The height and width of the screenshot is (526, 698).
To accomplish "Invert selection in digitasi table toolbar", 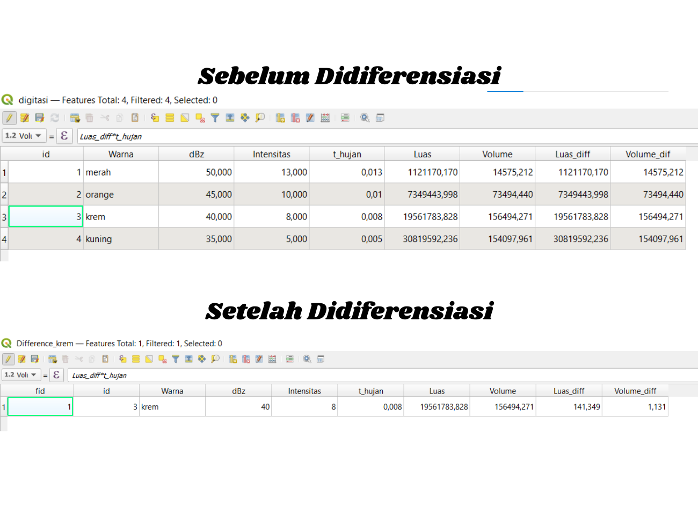I will click(185, 118).
